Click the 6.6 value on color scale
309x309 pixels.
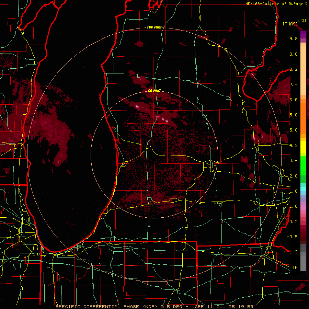point(294,100)
